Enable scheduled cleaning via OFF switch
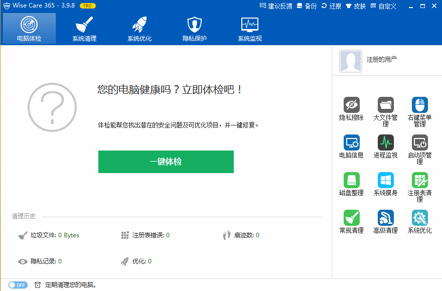 click(18, 284)
